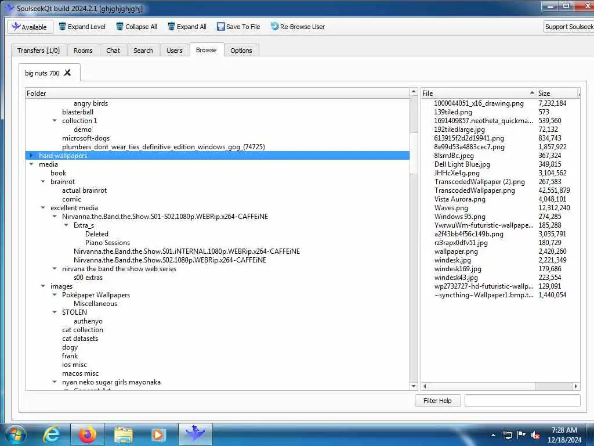Show hidden tray icons arrow
The width and height of the screenshot is (594, 446).
tap(493, 436)
